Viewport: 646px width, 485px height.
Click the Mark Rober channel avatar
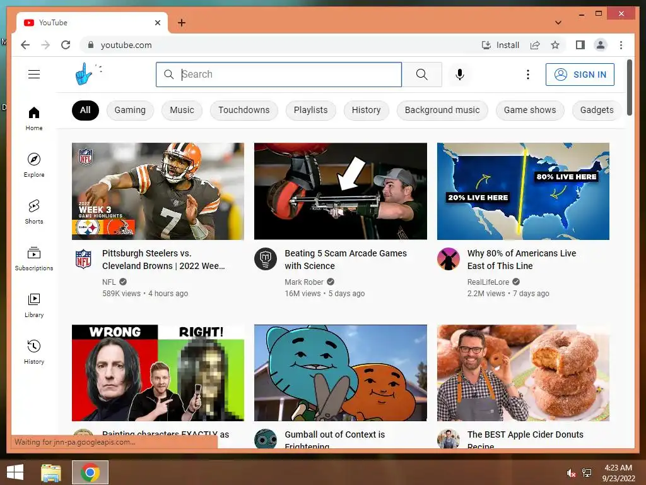click(266, 259)
